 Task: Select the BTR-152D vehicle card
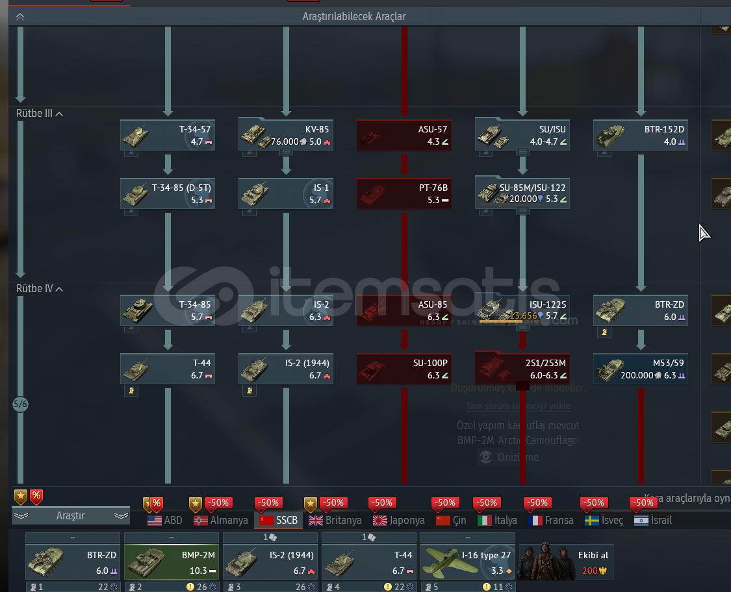(x=641, y=135)
